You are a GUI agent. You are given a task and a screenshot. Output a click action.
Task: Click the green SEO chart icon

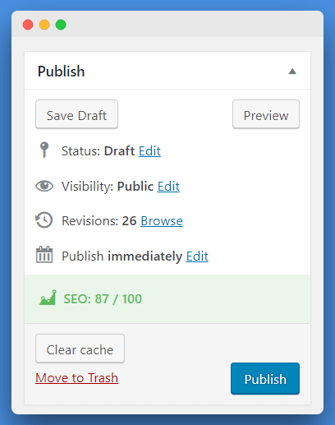[48, 298]
